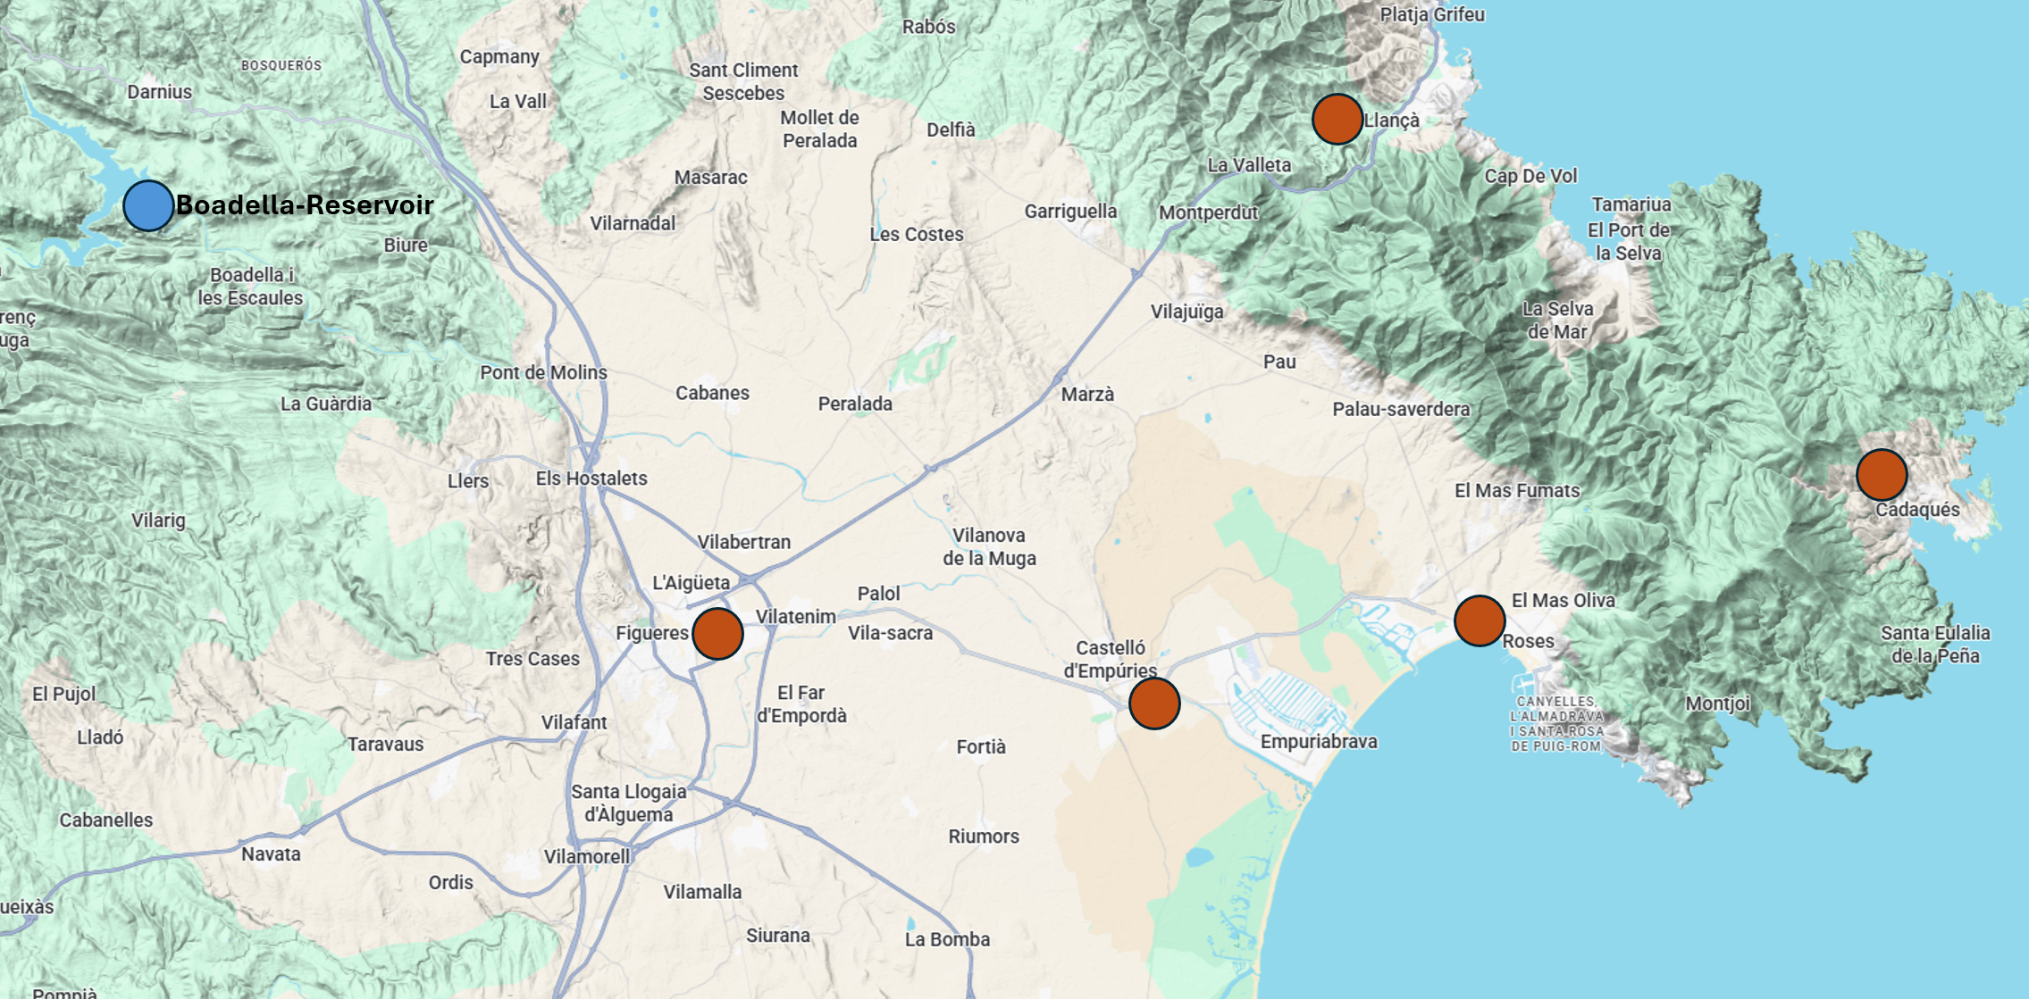Click the Vilajuïga label
The width and height of the screenshot is (2029, 999).
click(1187, 312)
